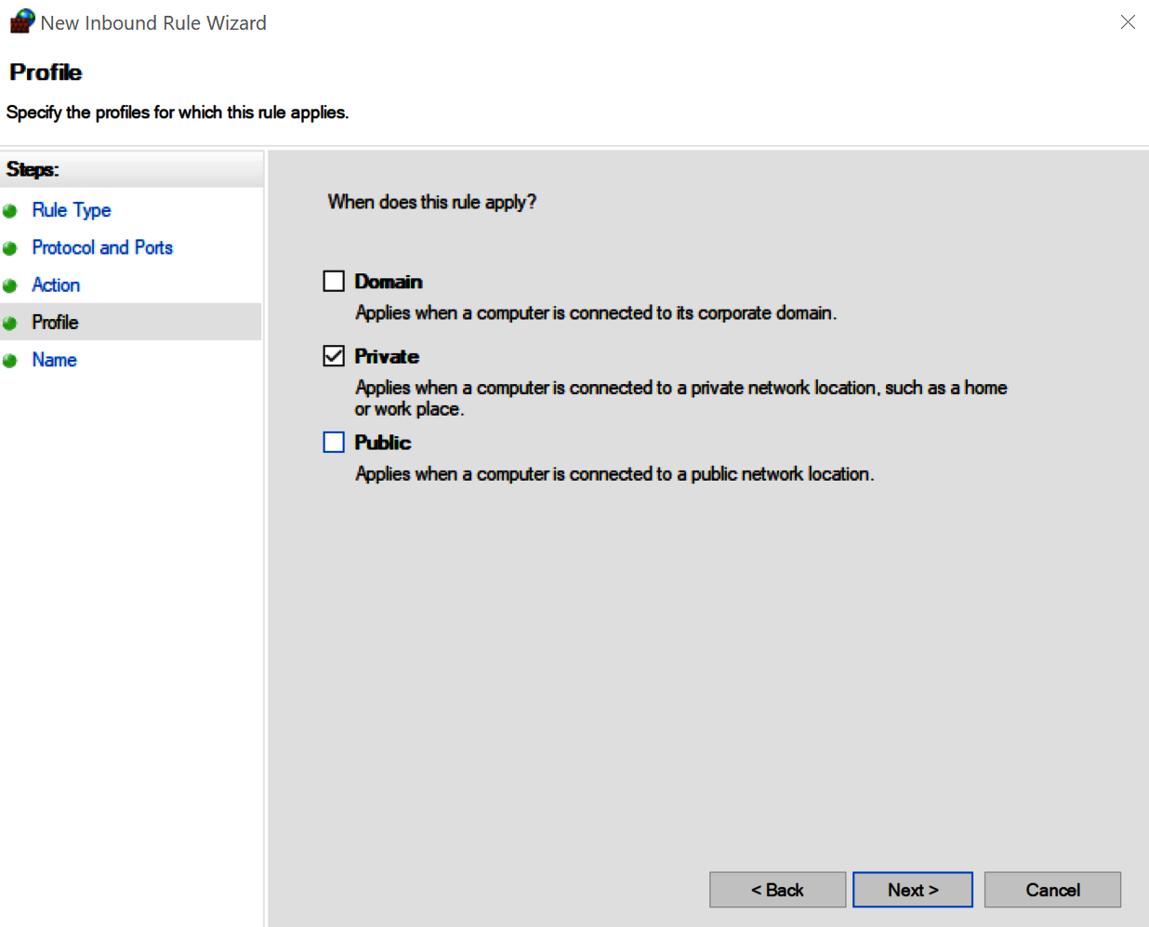This screenshot has width=1149, height=927.
Task: Enable the Public profile checkbox
Action: tap(333, 442)
